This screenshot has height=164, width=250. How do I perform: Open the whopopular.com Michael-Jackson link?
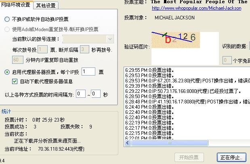tap(196, 8)
